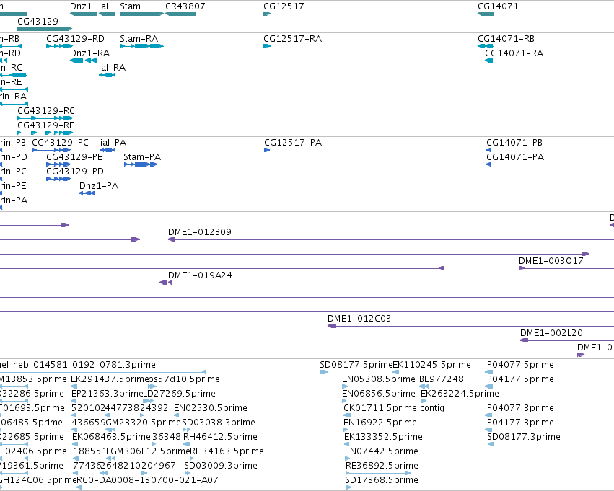Click the RH34163.5prime EST feature

(x=192, y=459)
